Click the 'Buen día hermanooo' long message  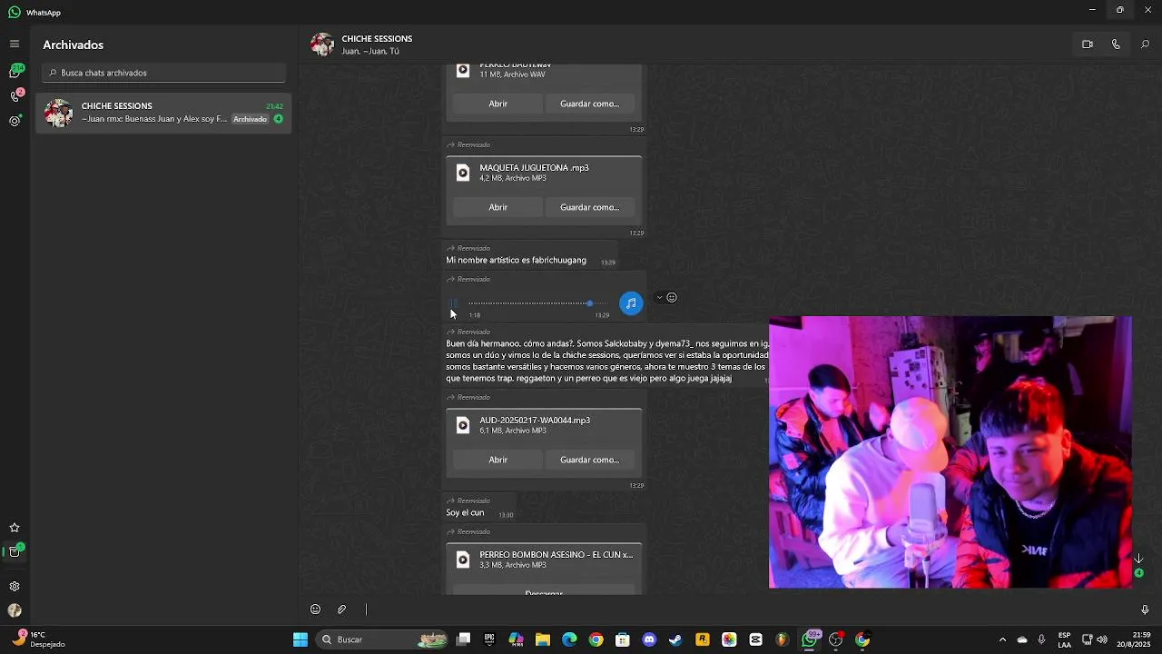[606, 362]
